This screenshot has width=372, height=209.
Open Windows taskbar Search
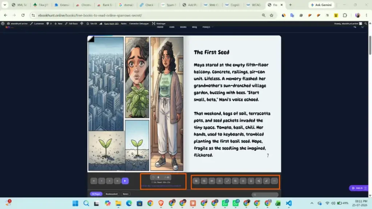click(86, 203)
